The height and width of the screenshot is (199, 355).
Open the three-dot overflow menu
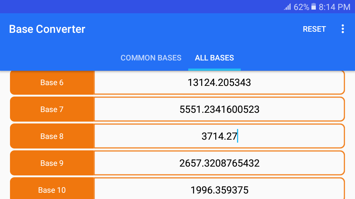(342, 29)
